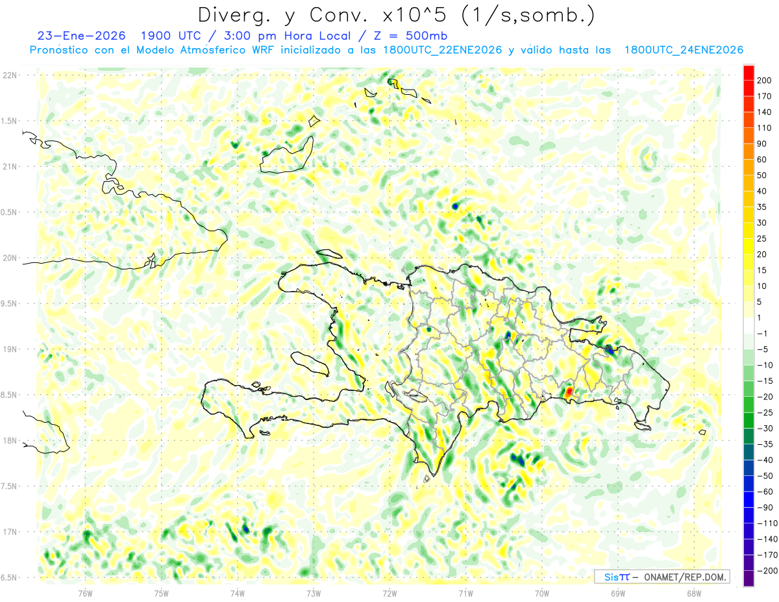Select the positive '90' color scale label
The height and width of the screenshot is (602, 779).
tap(762, 144)
